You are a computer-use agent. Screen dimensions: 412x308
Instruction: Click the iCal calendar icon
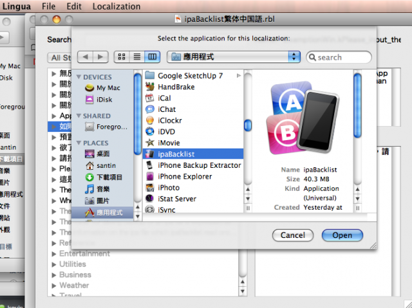150,98
